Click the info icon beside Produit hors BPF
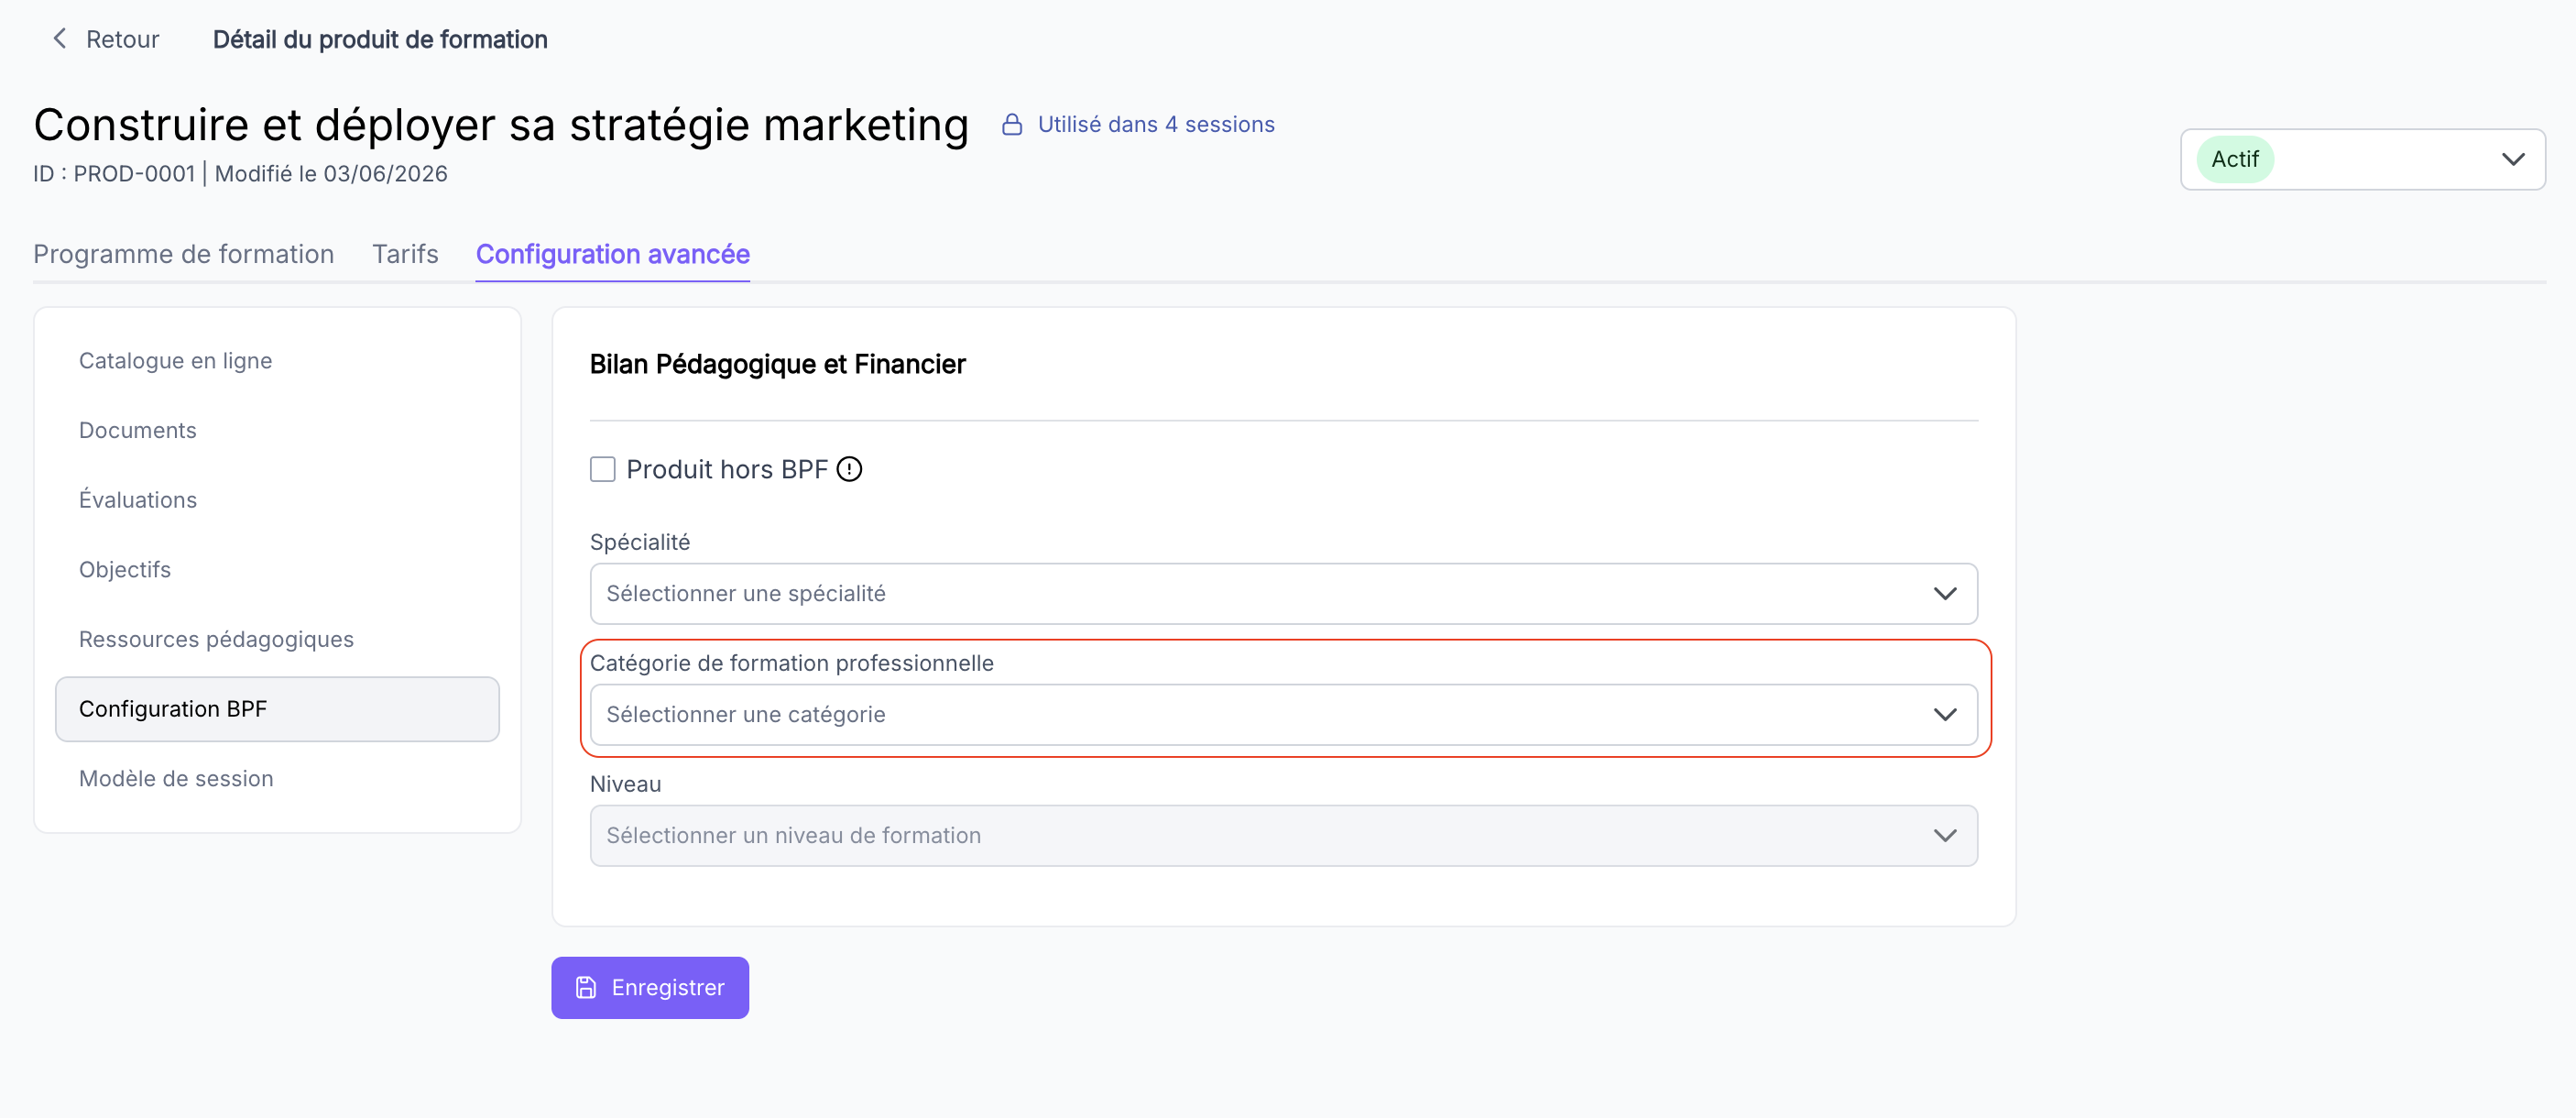Image resolution: width=2576 pixels, height=1118 pixels. 849,469
